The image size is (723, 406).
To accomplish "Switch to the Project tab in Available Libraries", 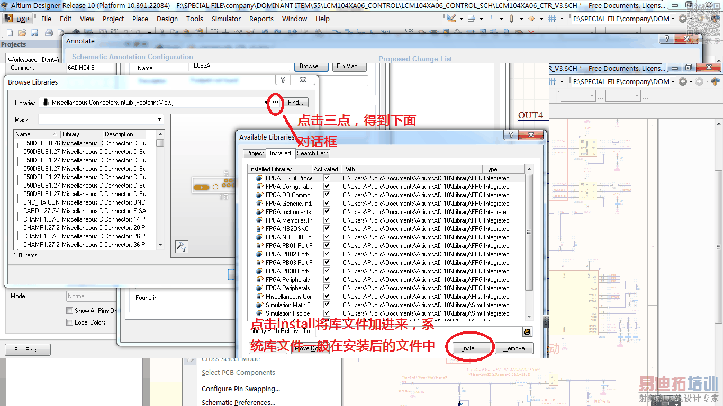I will pyautogui.click(x=255, y=153).
